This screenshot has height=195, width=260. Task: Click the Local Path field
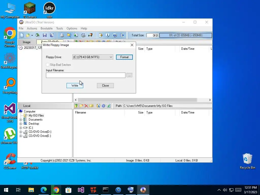pyautogui.click(x=168, y=106)
